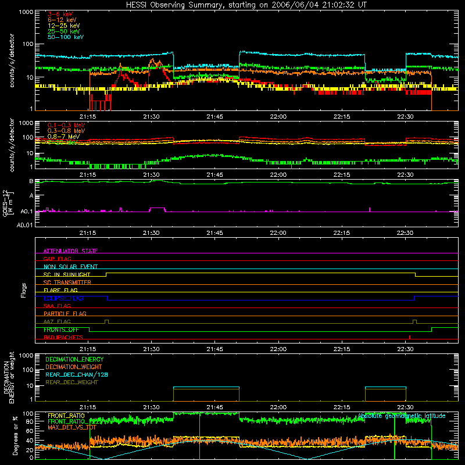This screenshot has height=465, width=465.
Task: Click the 0.1-0.3 MeV legend label
Action: (x=66, y=125)
